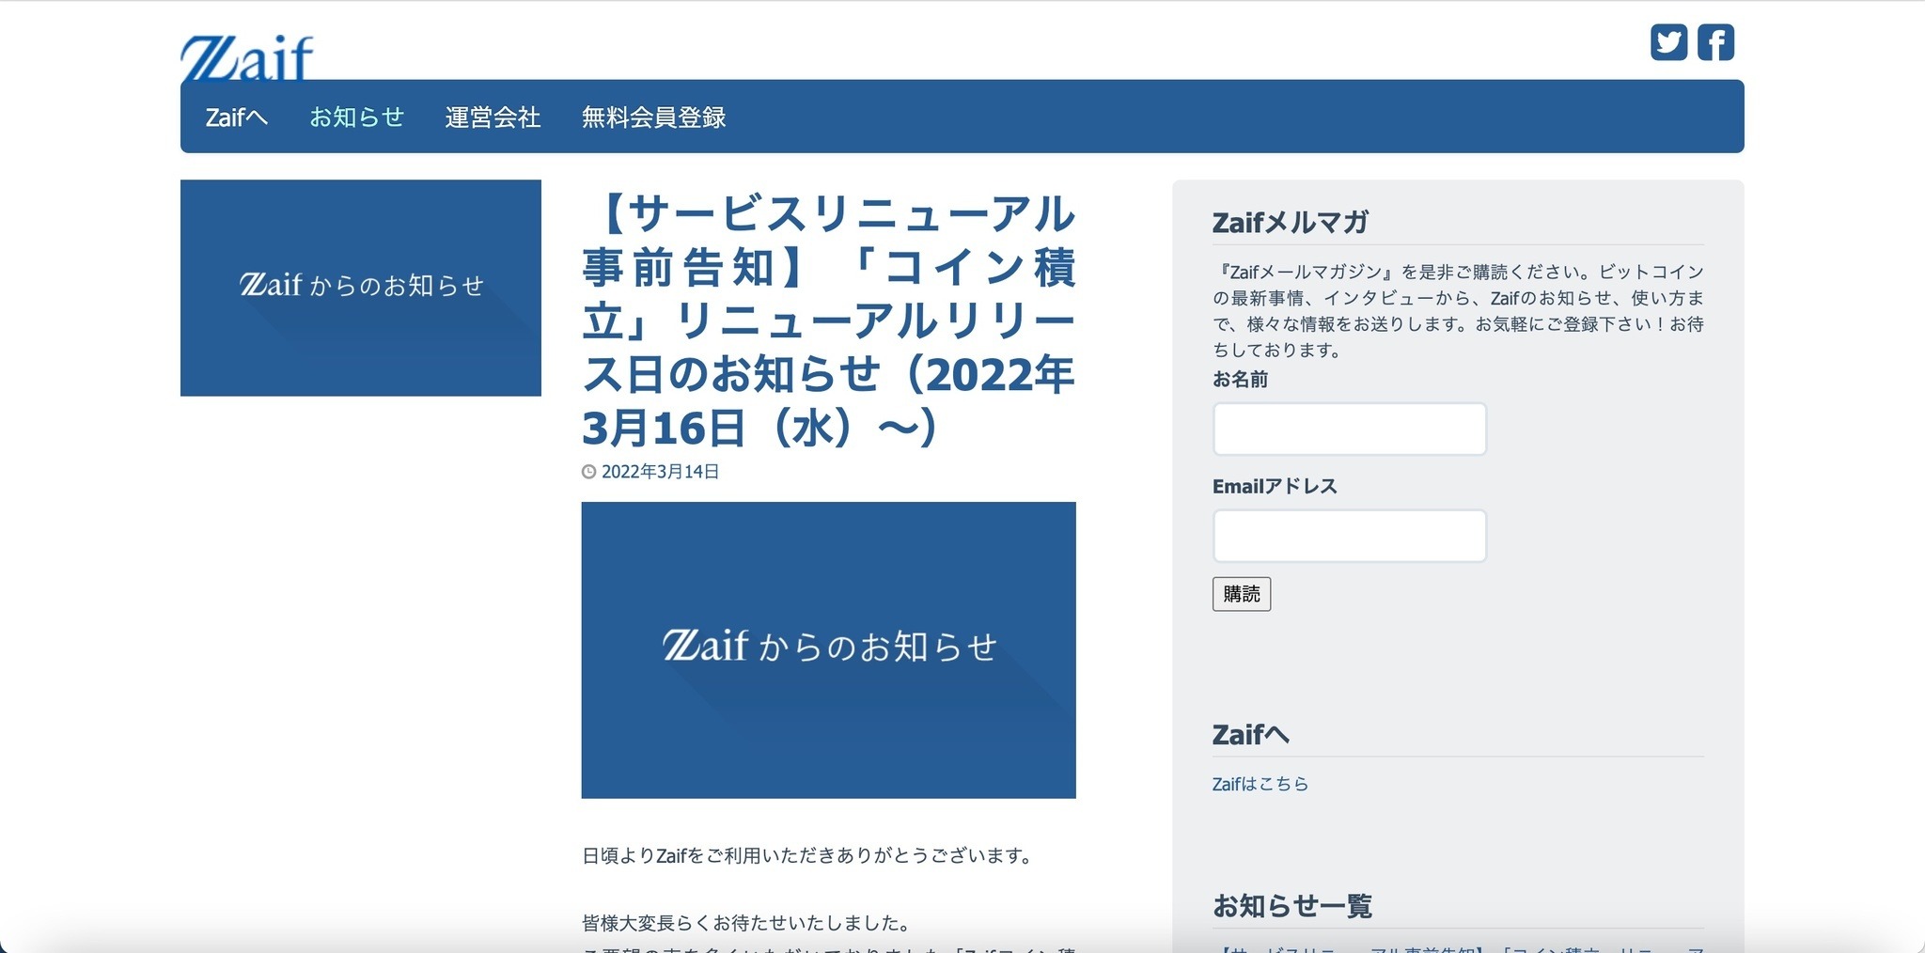Click the Zaif logo in the header
The image size is (1925, 953).
click(244, 54)
